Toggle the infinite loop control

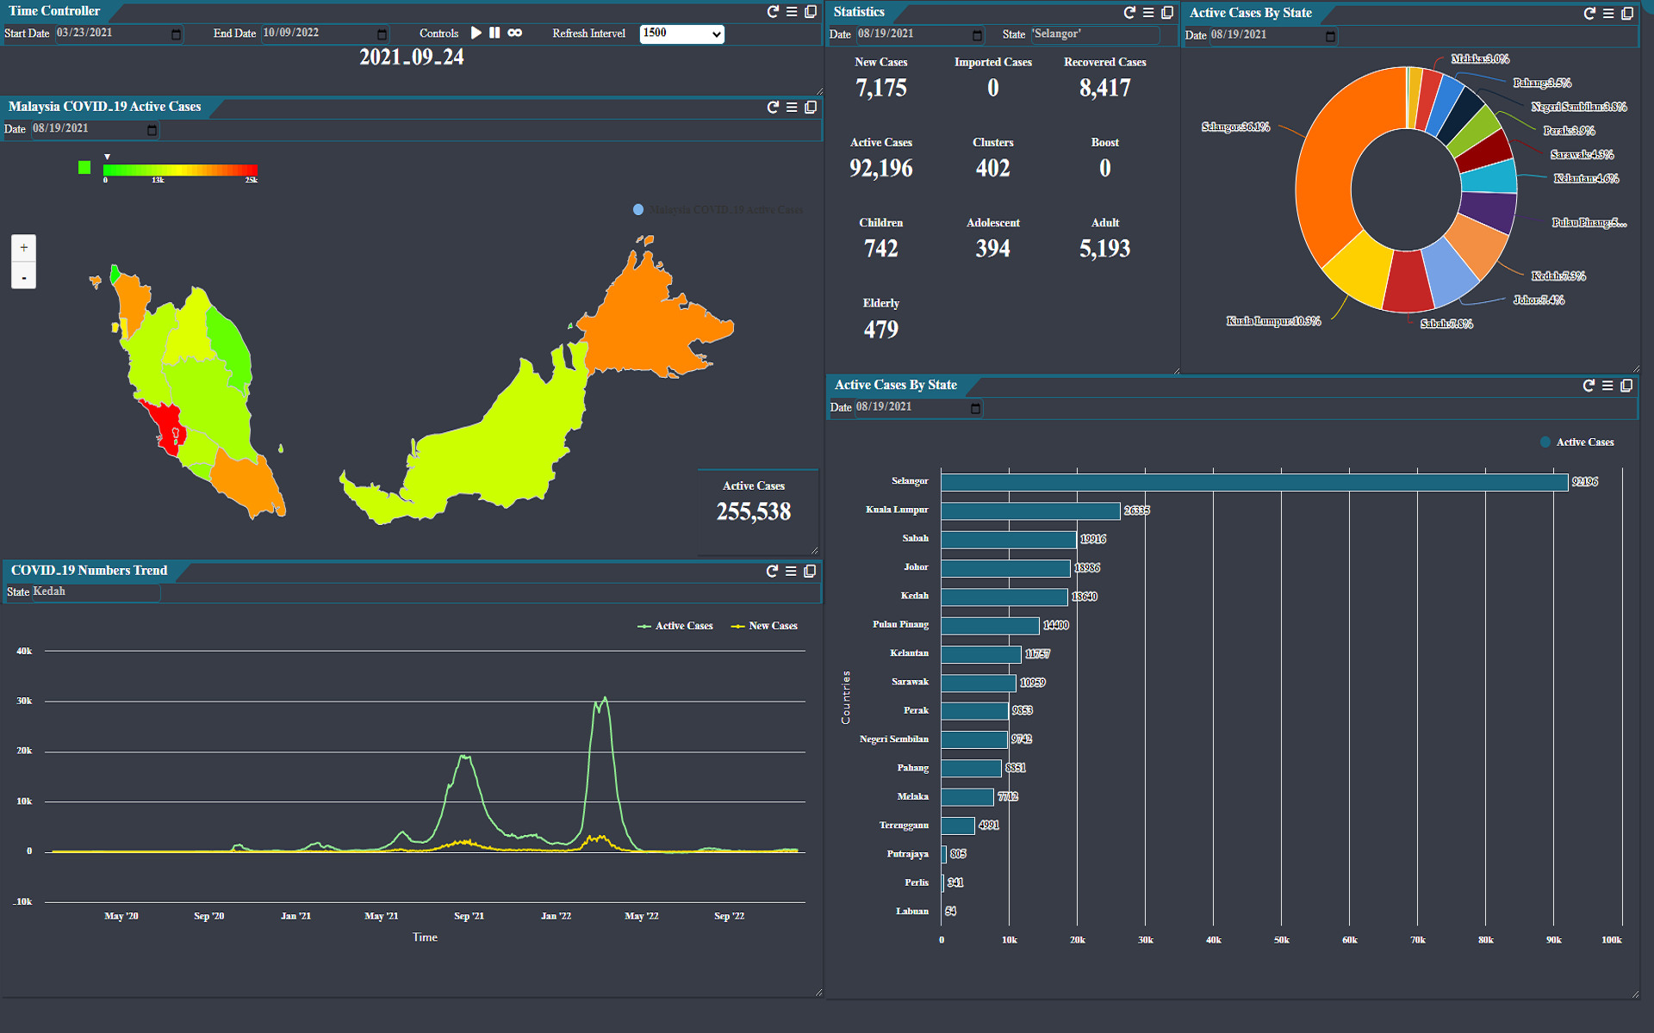click(515, 33)
